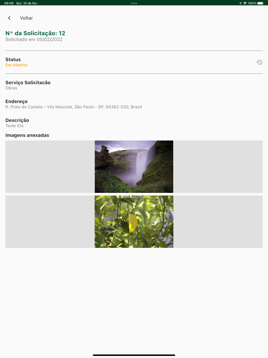The image size is (268, 358).
Task: Tap the Teste IOs description text
Action: [15, 126]
